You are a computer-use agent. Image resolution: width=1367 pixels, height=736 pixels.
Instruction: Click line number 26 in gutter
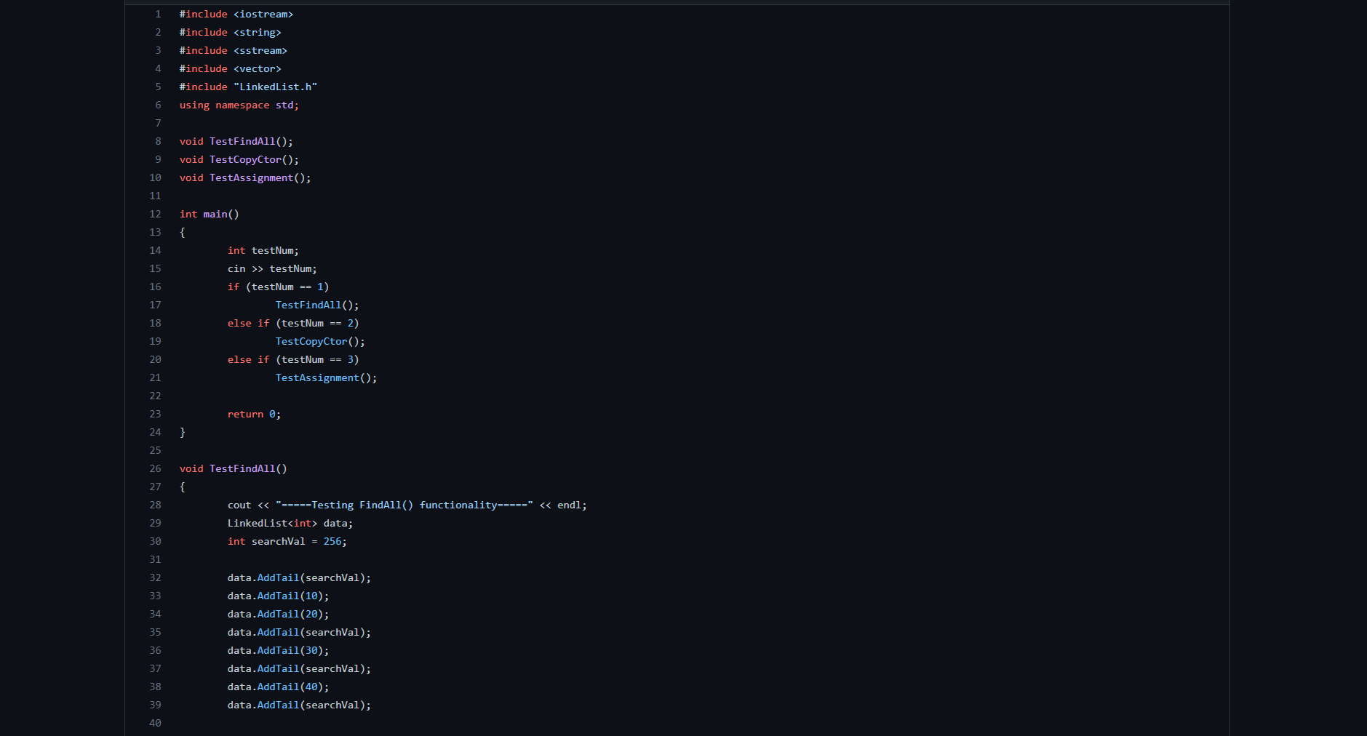pos(155,468)
